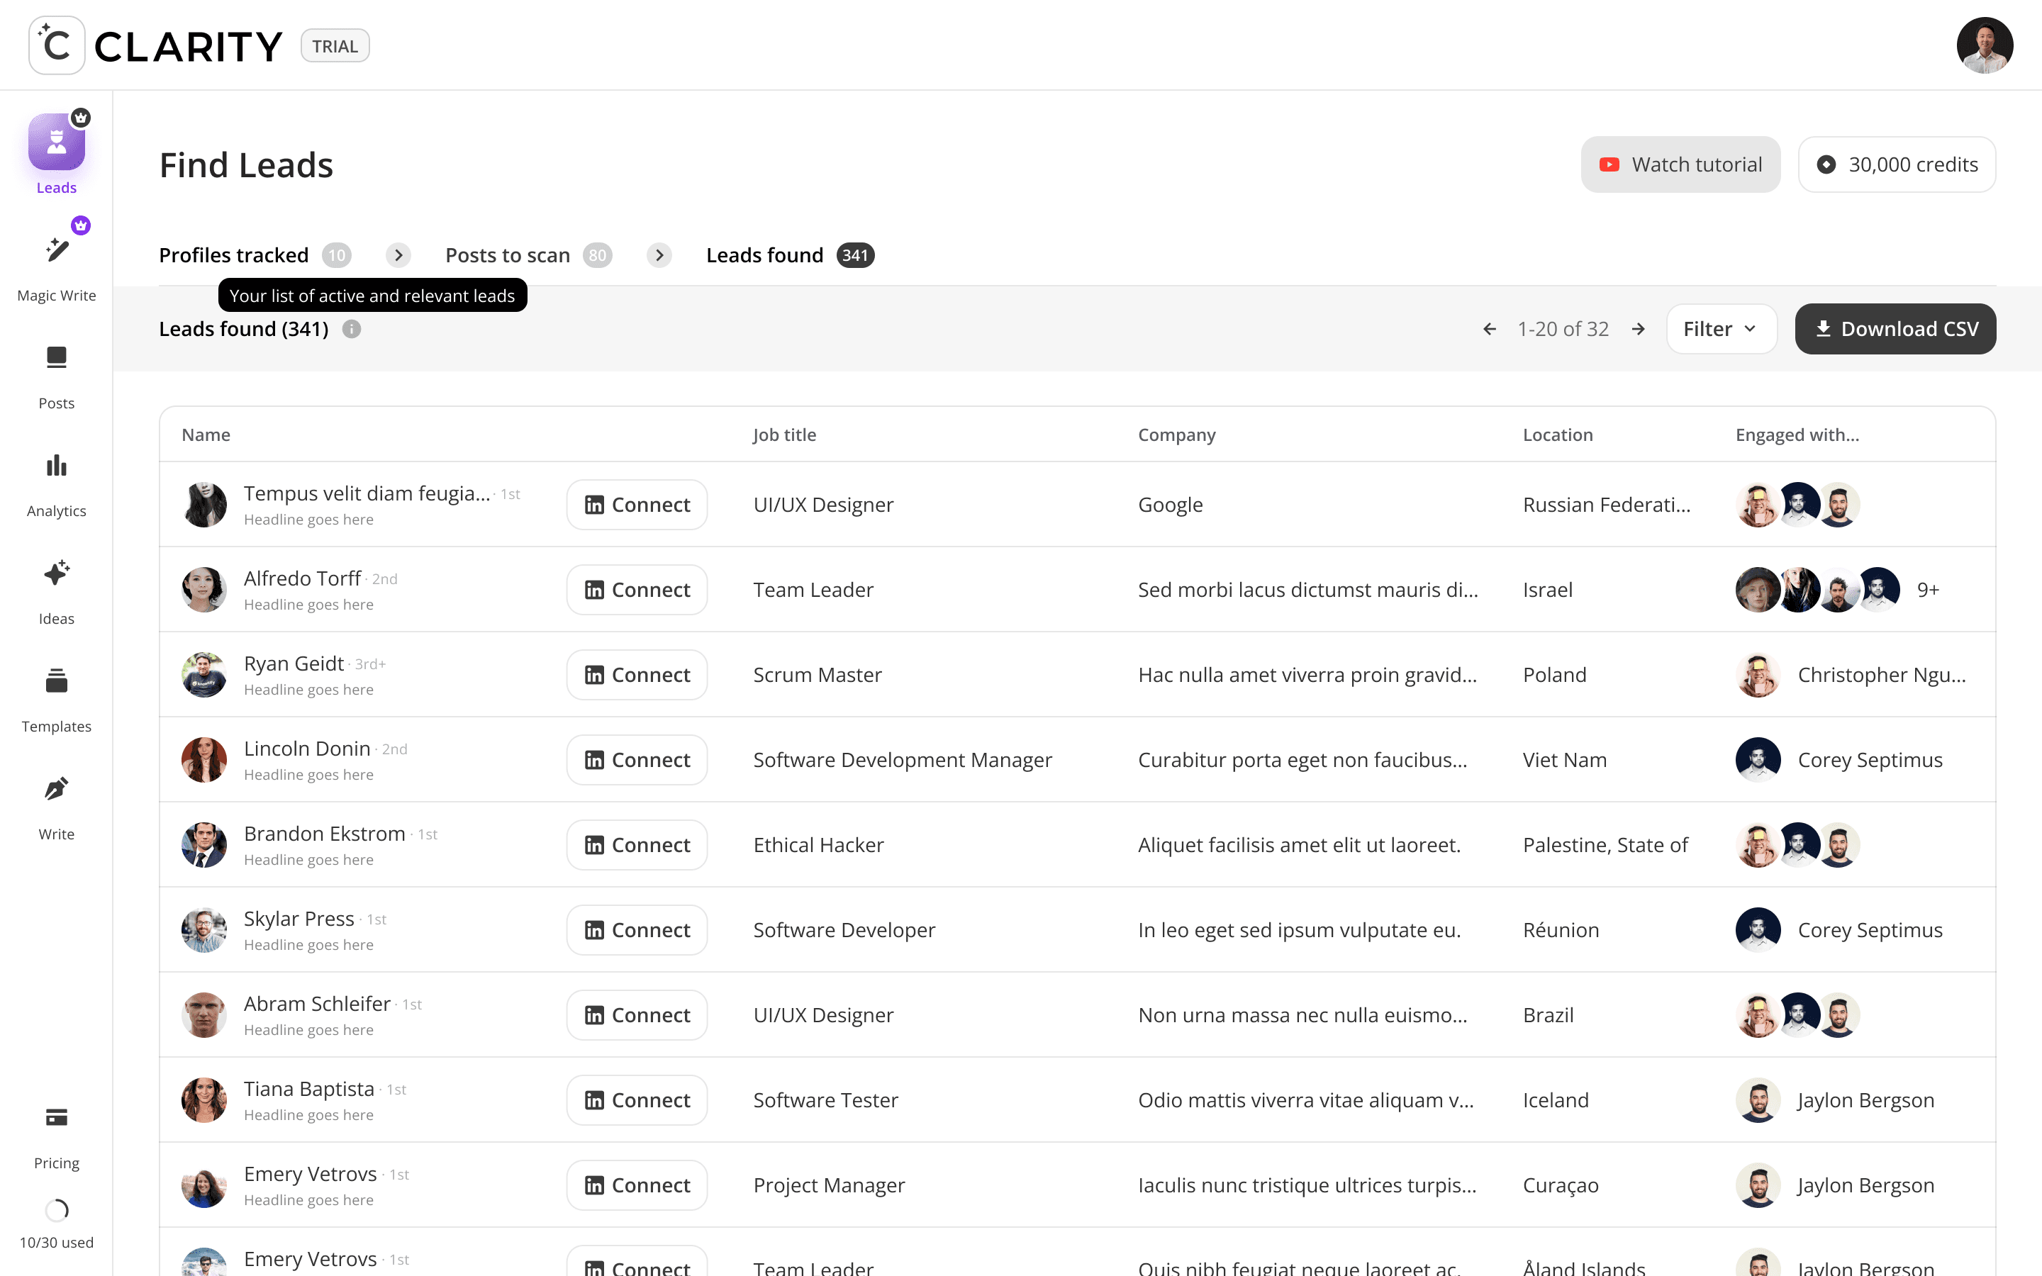This screenshot has height=1276, width=2042.
Task: Click the Download CSV button
Action: [x=1895, y=329]
